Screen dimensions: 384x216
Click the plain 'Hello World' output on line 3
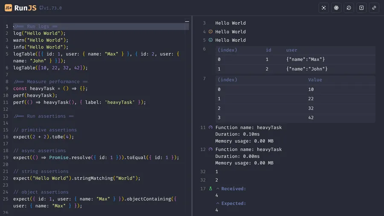tap(230, 23)
